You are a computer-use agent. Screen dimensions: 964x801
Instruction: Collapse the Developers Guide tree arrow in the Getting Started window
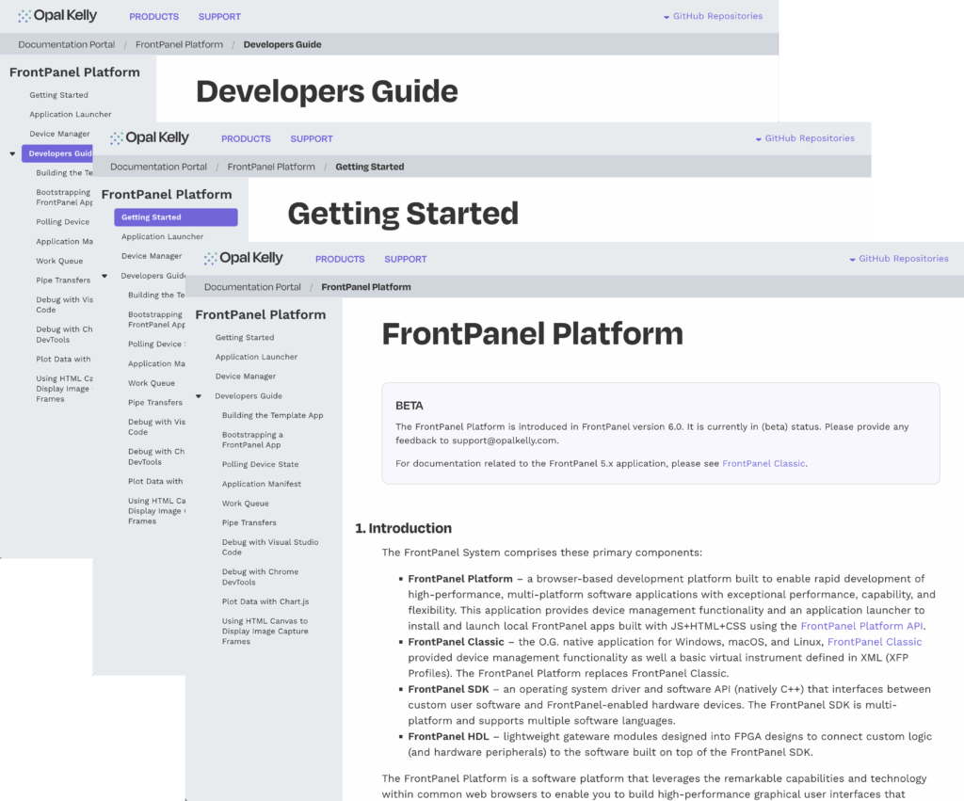click(x=104, y=276)
